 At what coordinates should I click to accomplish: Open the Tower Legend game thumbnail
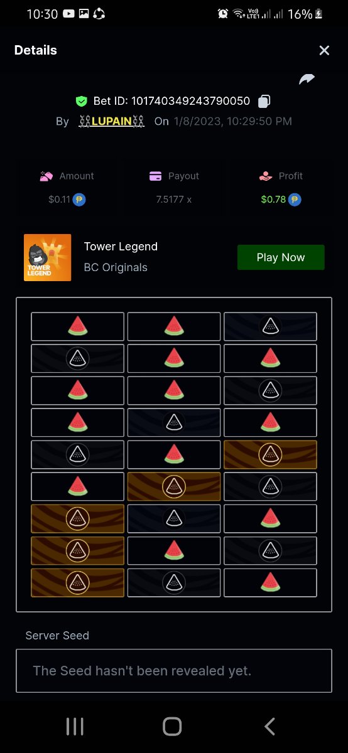coord(47,257)
